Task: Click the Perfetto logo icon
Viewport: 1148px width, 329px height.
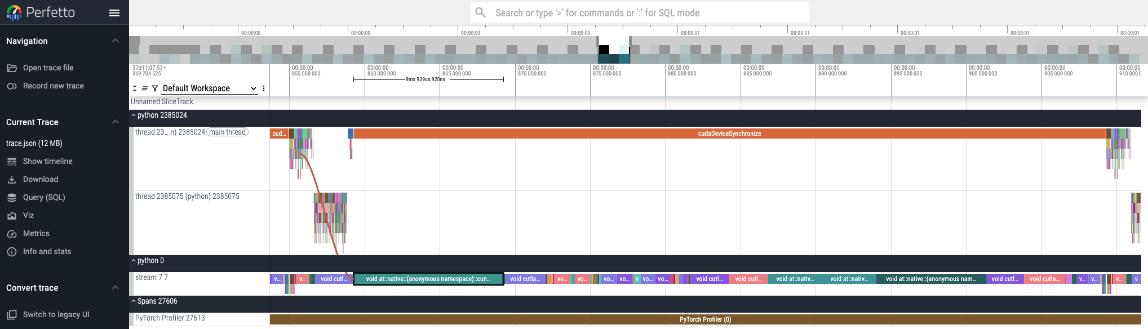Action: (14, 12)
